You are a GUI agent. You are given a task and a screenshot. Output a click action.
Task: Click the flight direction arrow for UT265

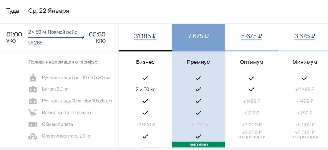[x=56, y=37]
